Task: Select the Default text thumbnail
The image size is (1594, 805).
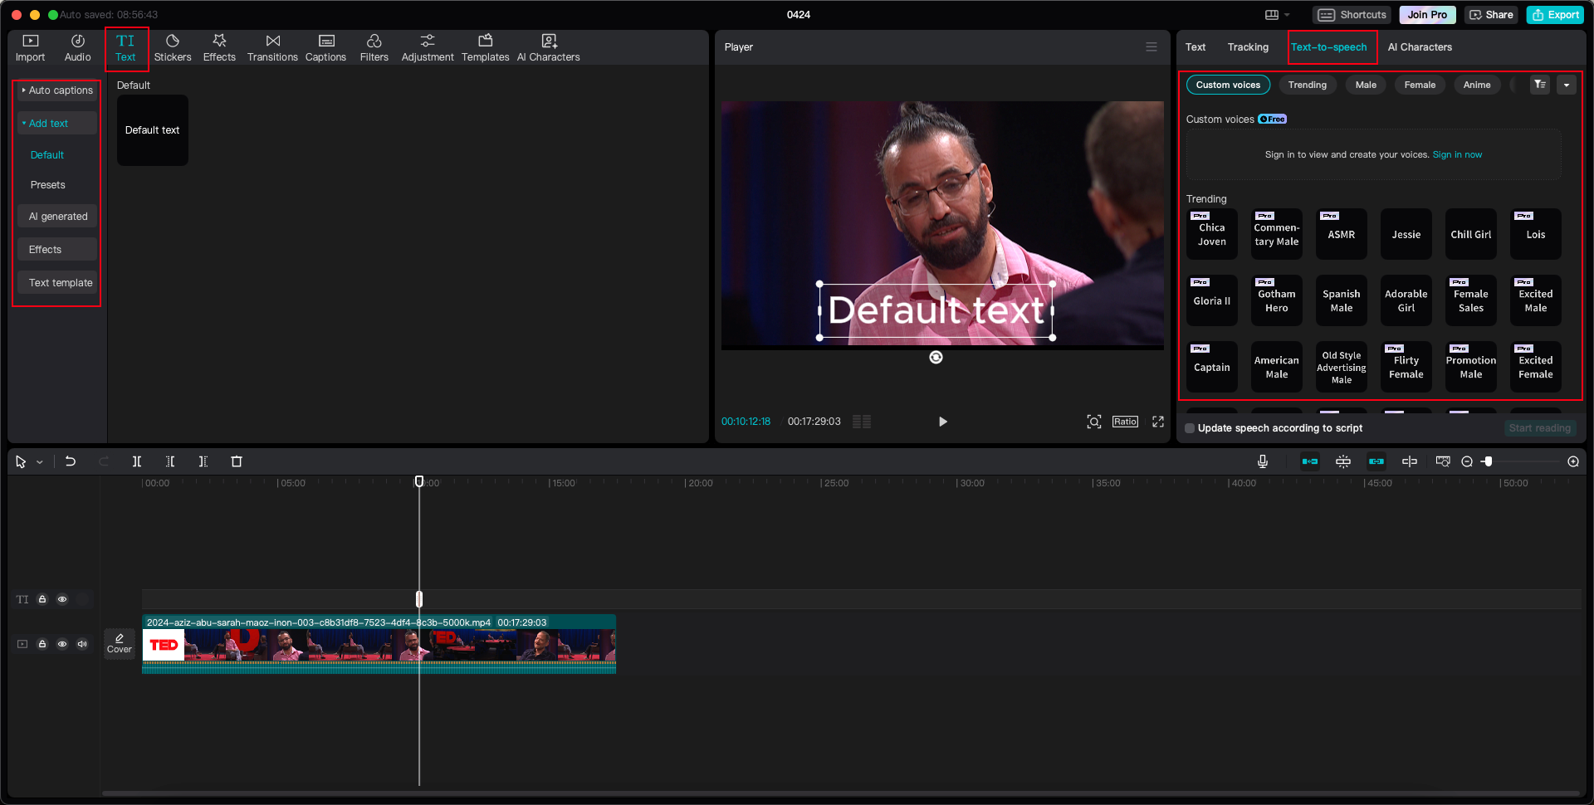Action: pyautogui.click(x=153, y=130)
